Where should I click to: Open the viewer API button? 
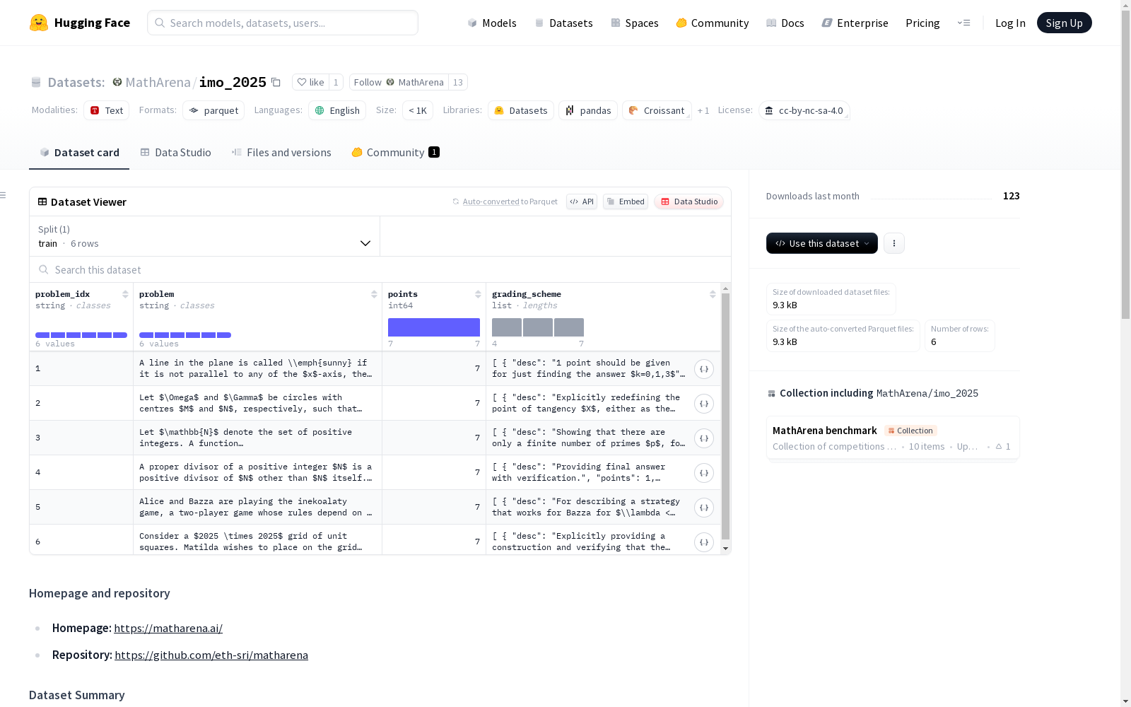(x=582, y=201)
